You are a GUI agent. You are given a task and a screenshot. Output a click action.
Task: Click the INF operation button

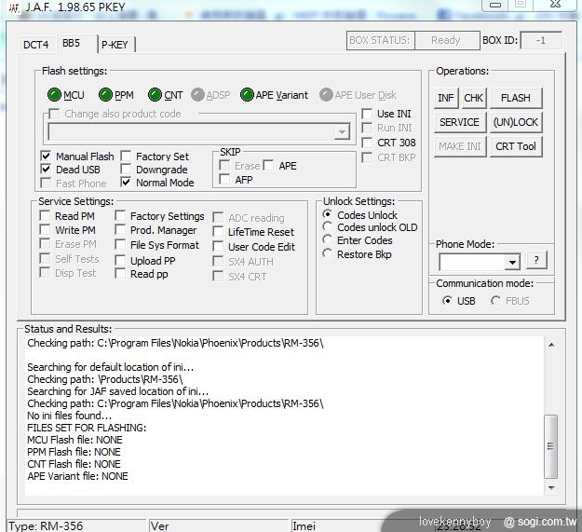pos(446,98)
